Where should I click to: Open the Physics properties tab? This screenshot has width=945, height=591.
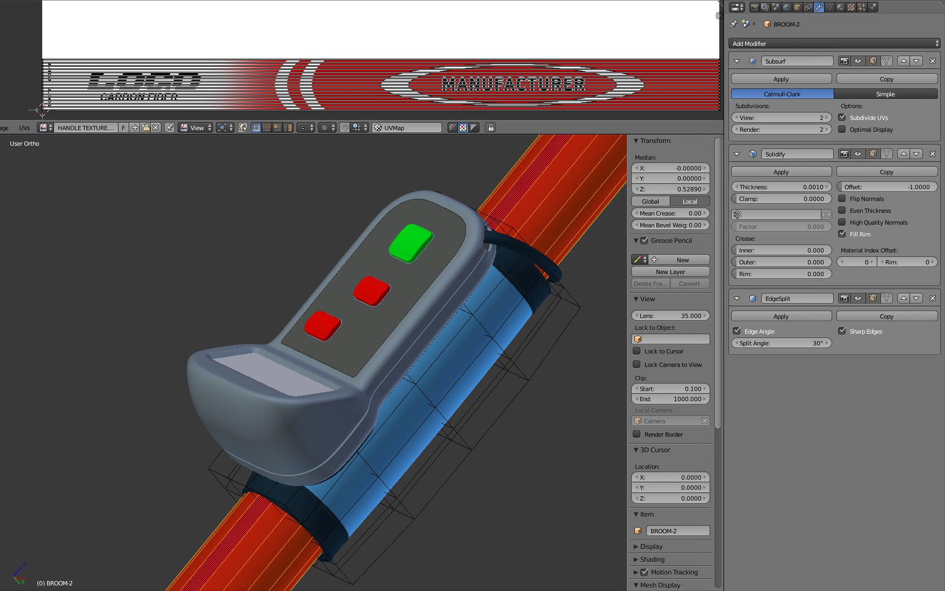(873, 7)
